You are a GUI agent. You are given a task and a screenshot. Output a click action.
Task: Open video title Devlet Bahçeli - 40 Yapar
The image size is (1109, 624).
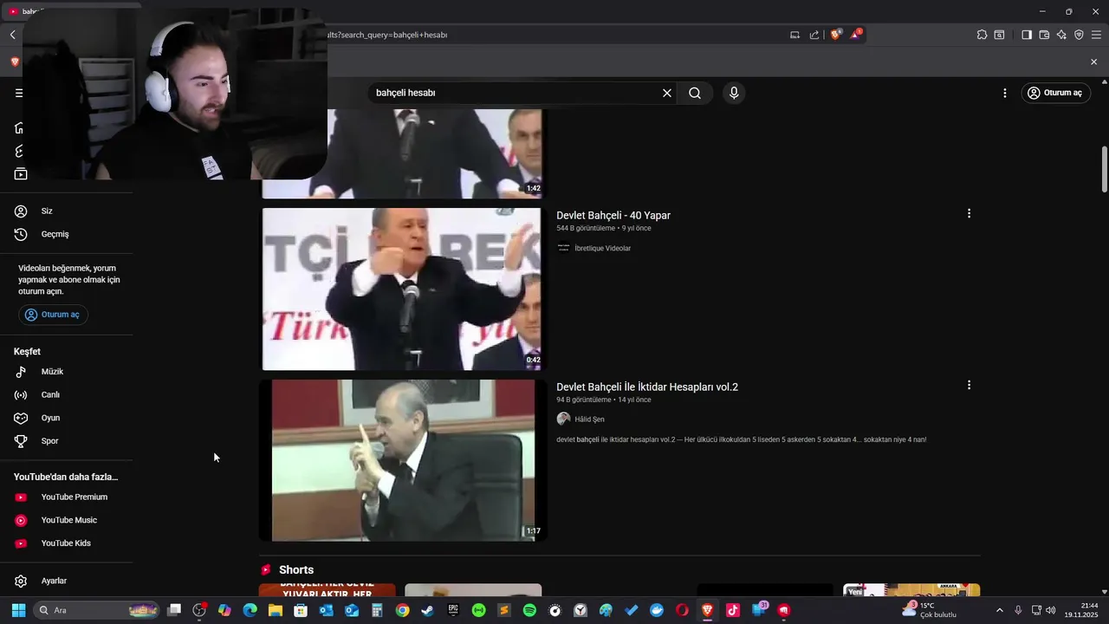[x=613, y=215]
